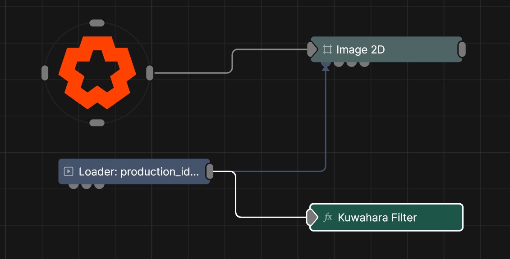The width and height of the screenshot is (510, 259).
Task: Select the orange star logo node
Action: tap(97, 71)
